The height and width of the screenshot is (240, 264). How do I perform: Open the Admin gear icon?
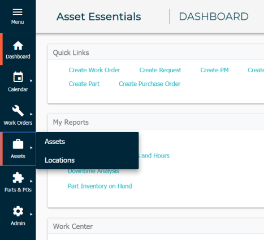pos(18,211)
